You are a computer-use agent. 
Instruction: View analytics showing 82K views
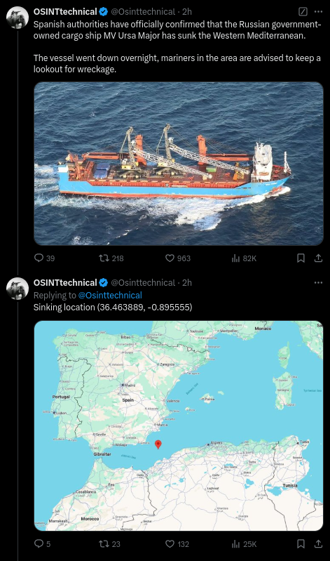pos(235,258)
